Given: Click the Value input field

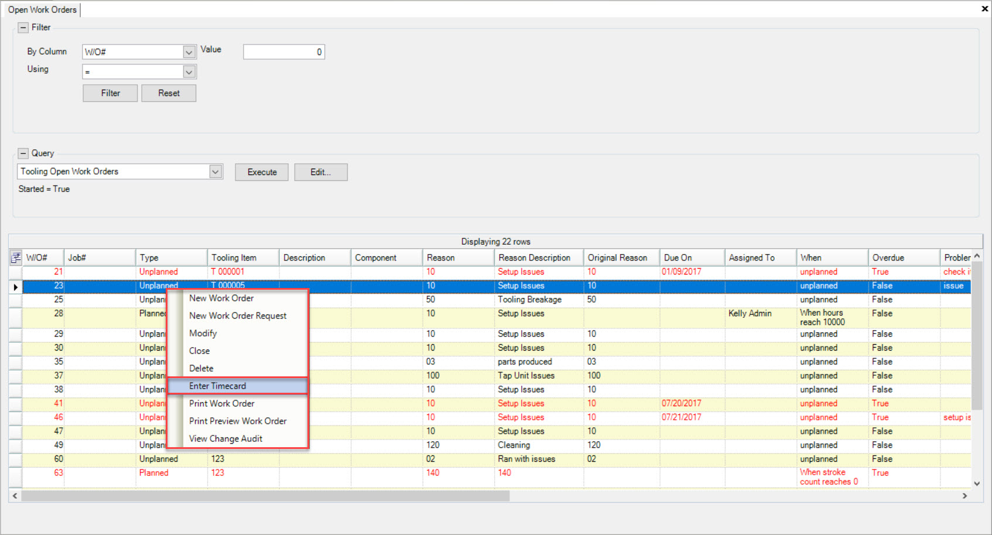Looking at the screenshot, I should coord(284,52).
